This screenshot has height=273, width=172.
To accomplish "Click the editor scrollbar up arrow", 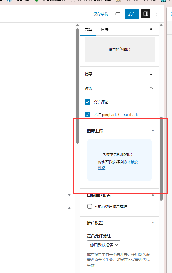I will pyautogui.click(x=77, y=25).
